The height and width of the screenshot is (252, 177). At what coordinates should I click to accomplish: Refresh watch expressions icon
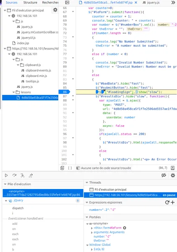(167, 202)
